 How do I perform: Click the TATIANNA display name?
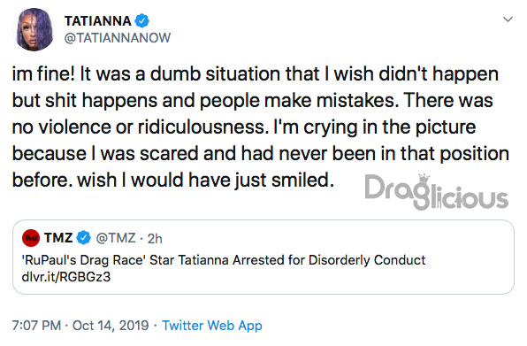[x=98, y=21]
